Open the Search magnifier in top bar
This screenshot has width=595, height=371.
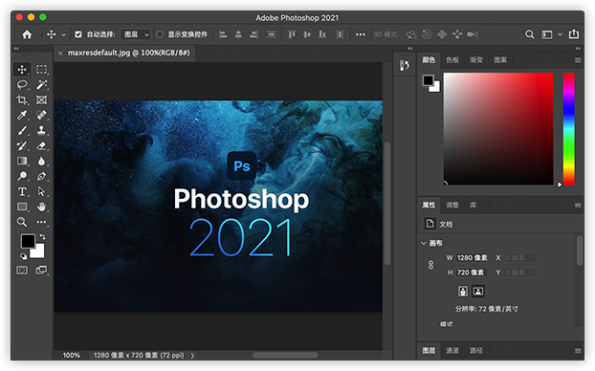pos(529,34)
